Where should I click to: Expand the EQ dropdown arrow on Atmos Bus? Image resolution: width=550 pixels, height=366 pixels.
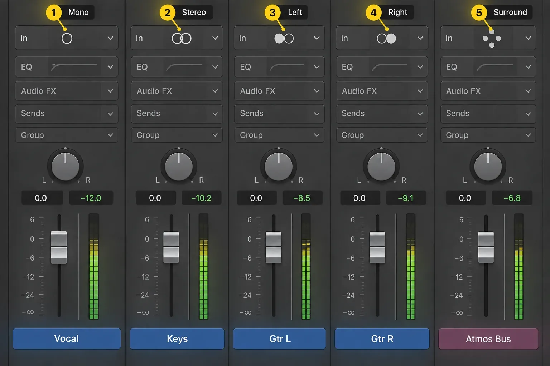click(x=528, y=67)
